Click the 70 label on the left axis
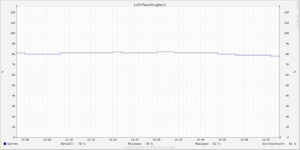The width and height of the screenshot is (300, 150). click(x=13, y=64)
